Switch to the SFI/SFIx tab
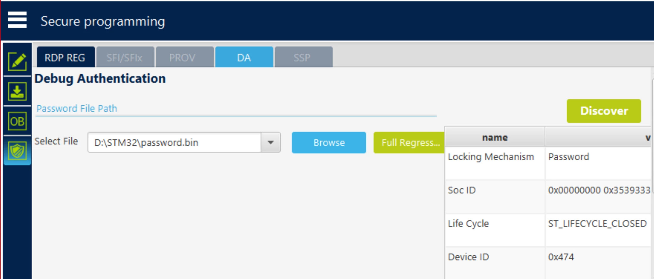Viewport: 654px width, 279px height. coord(125,57)
